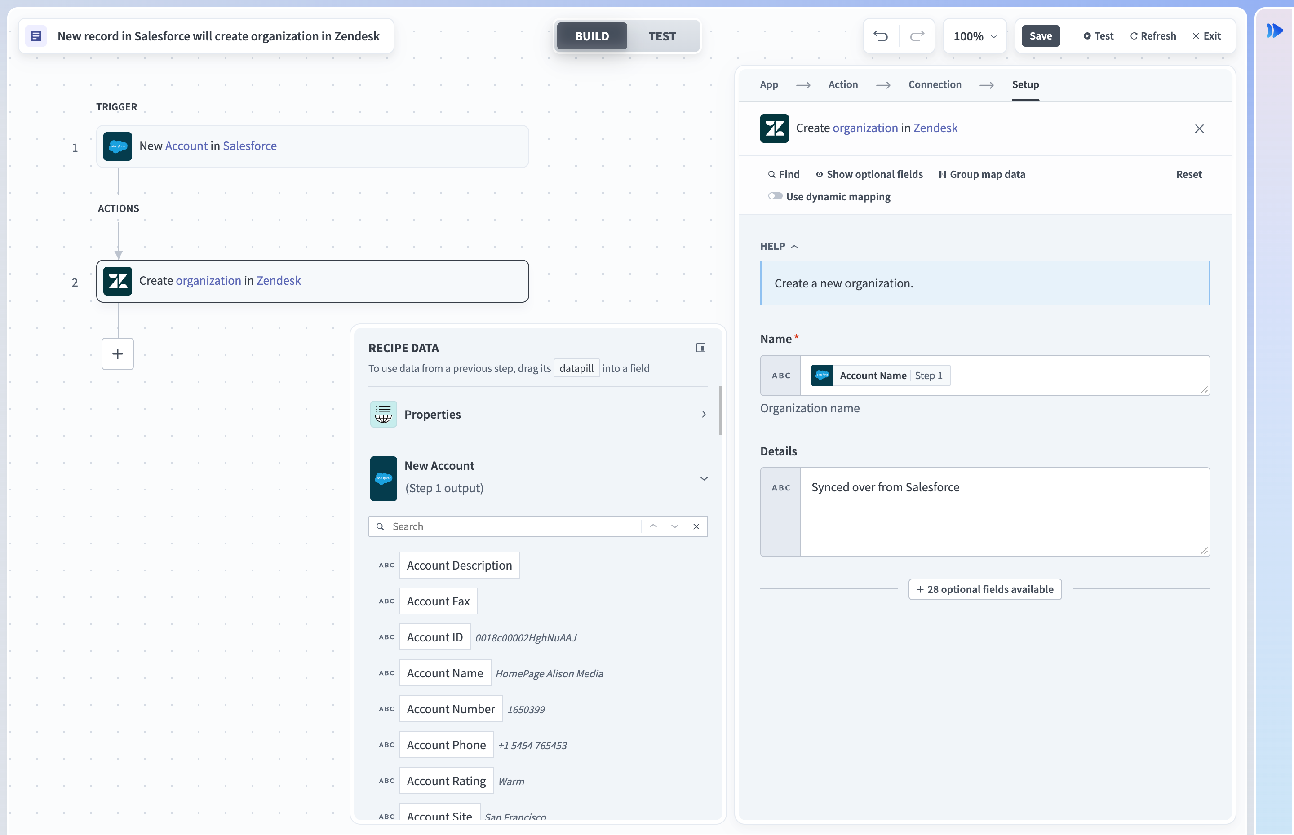Viewport: 1294px width, 835px height.
Task: Click Zendesk link in step 2
Action: pyautogui.click(x=278, y=280)
